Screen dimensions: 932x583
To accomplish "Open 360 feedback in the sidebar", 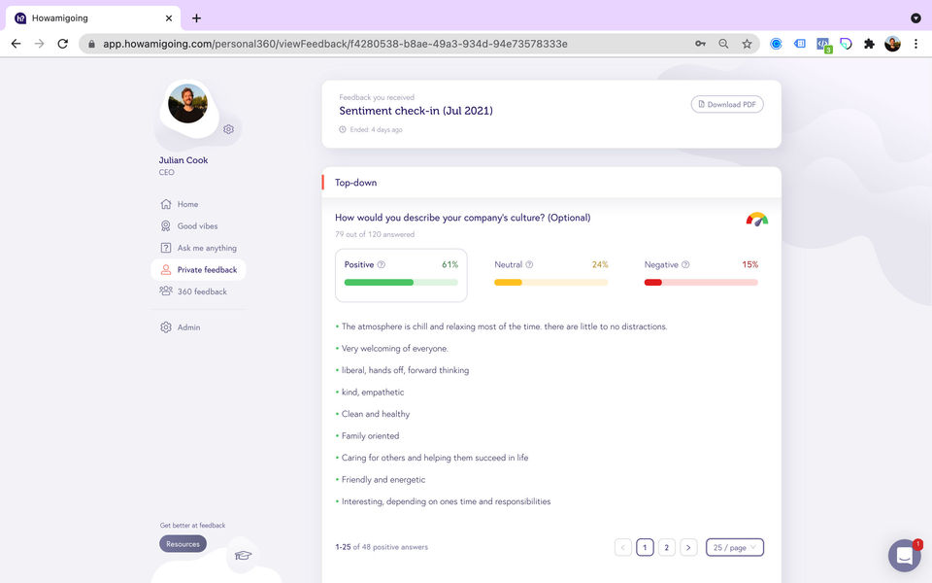I will click(193, 291).
